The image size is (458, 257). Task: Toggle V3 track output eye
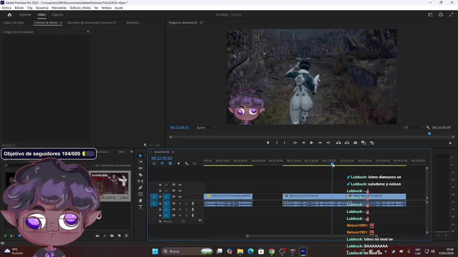pyautogui.click(x=180, y=185)
